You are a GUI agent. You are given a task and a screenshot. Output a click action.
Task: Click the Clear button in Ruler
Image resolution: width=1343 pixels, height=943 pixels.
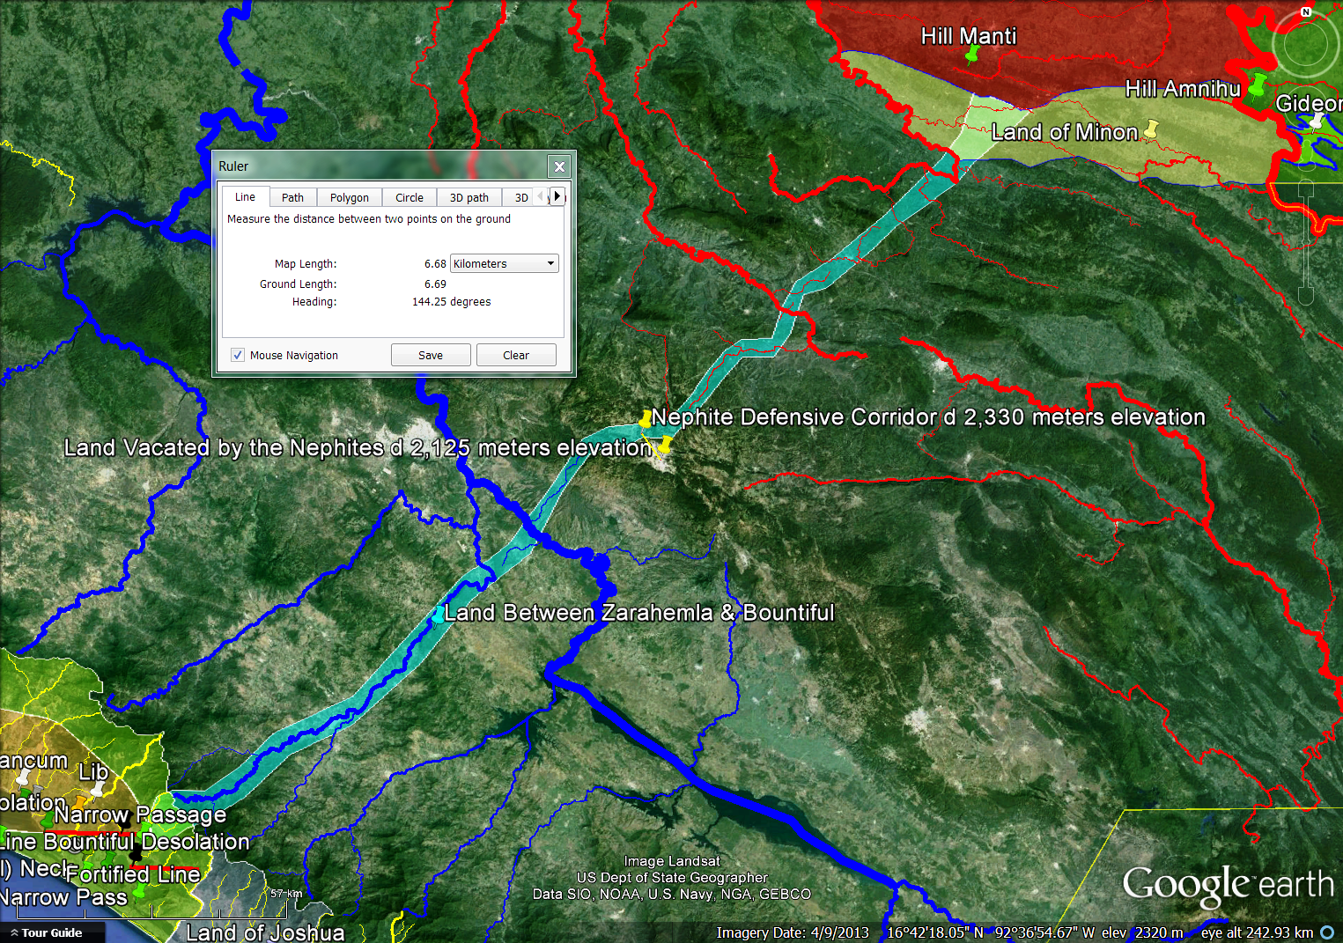(516, 355)
